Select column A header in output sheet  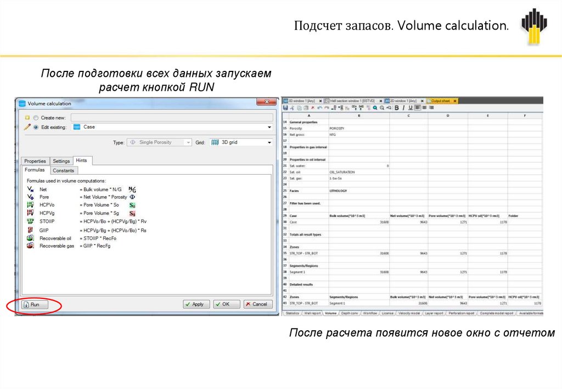[x=309, y=116]
